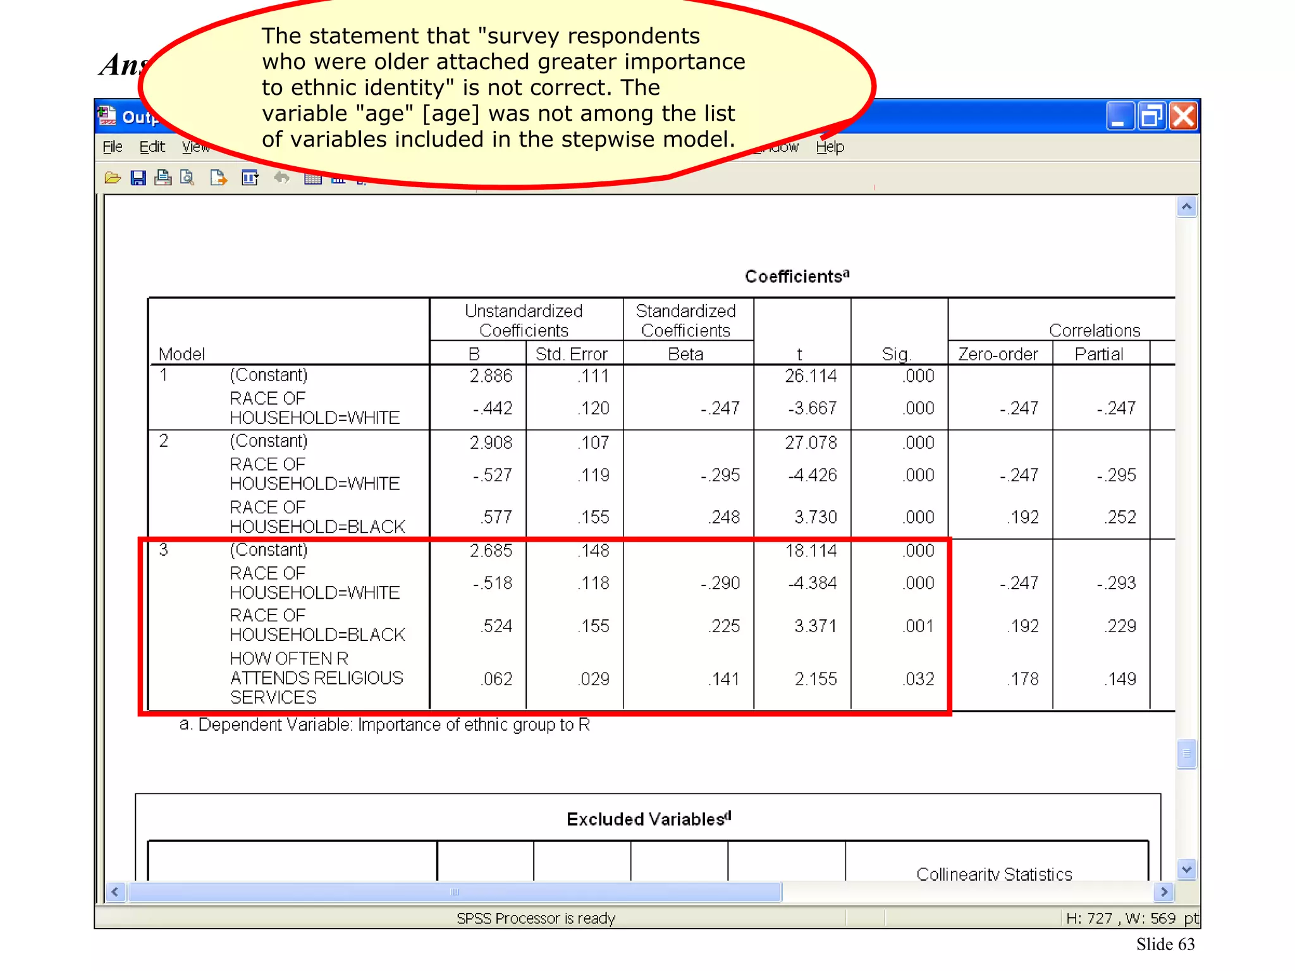The image size is (1295, 971).
Task: Select the -4.384 t value cell
Action: (x=813, y=583)
